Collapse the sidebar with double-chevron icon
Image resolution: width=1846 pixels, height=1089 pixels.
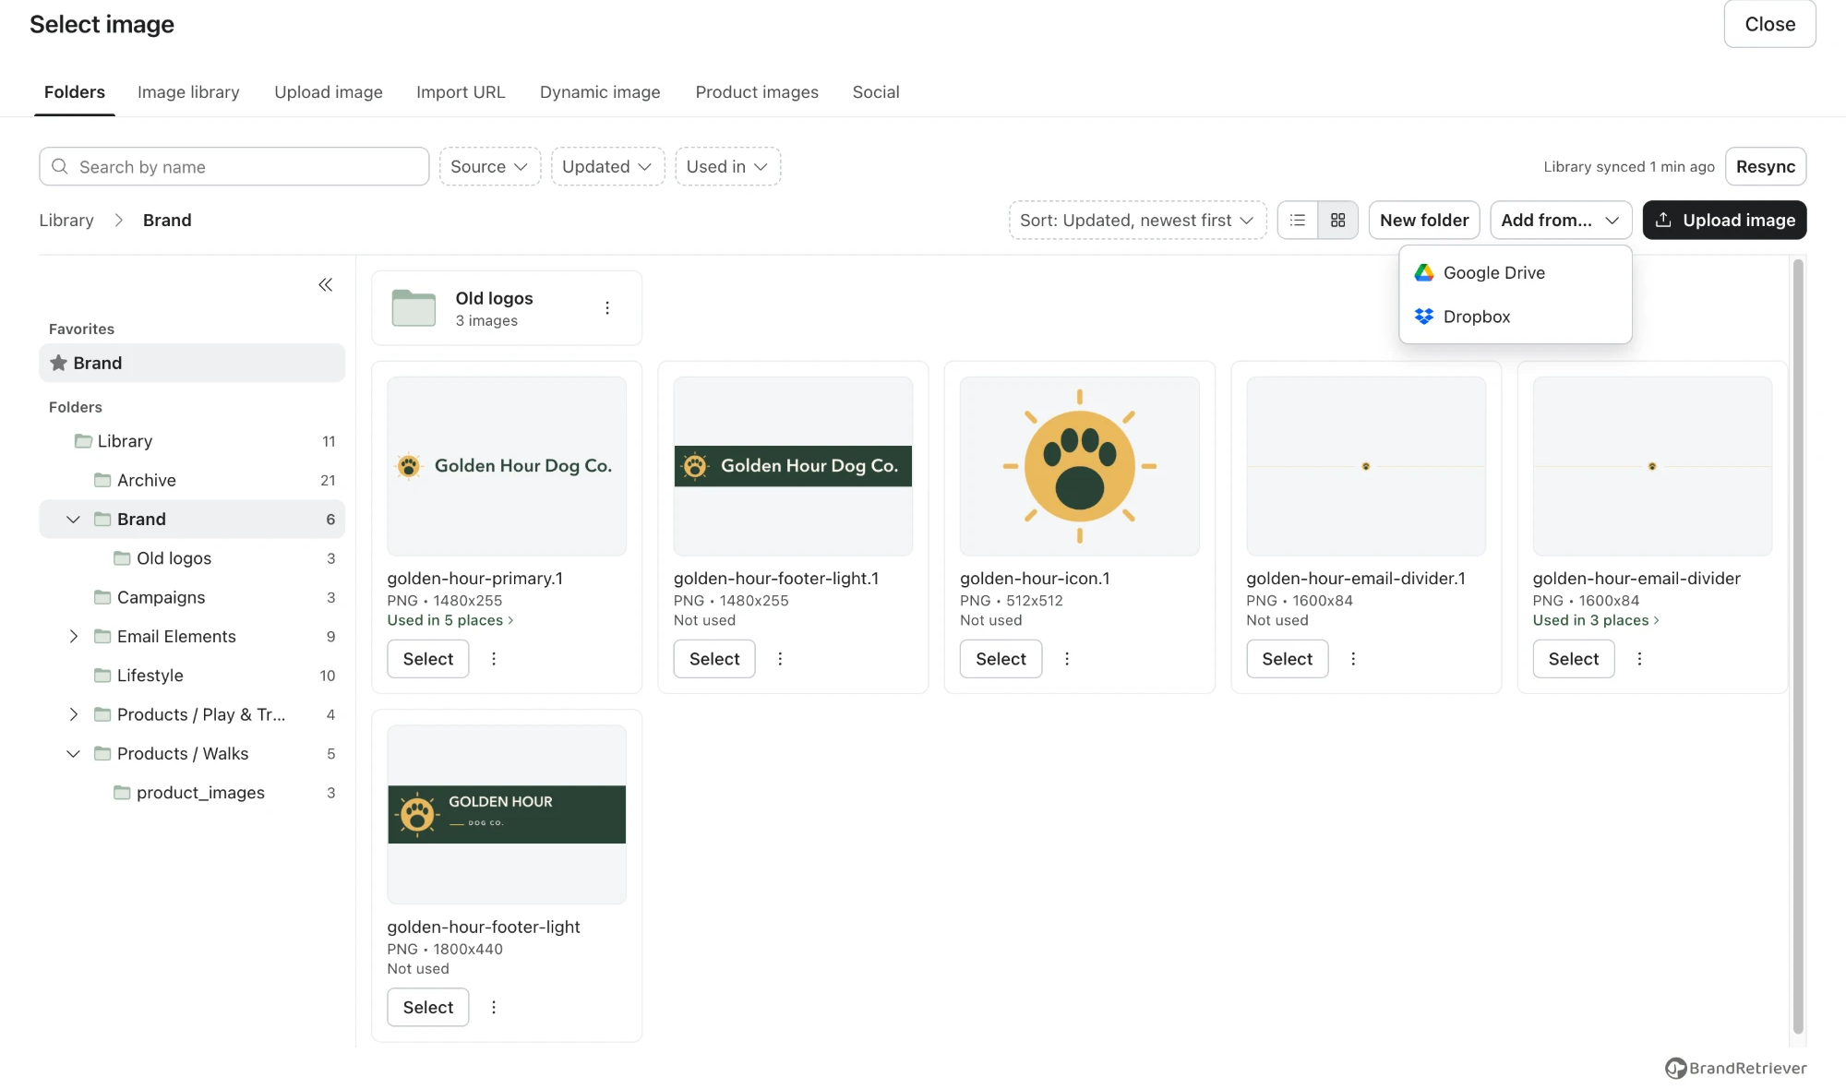click(325, 284)
